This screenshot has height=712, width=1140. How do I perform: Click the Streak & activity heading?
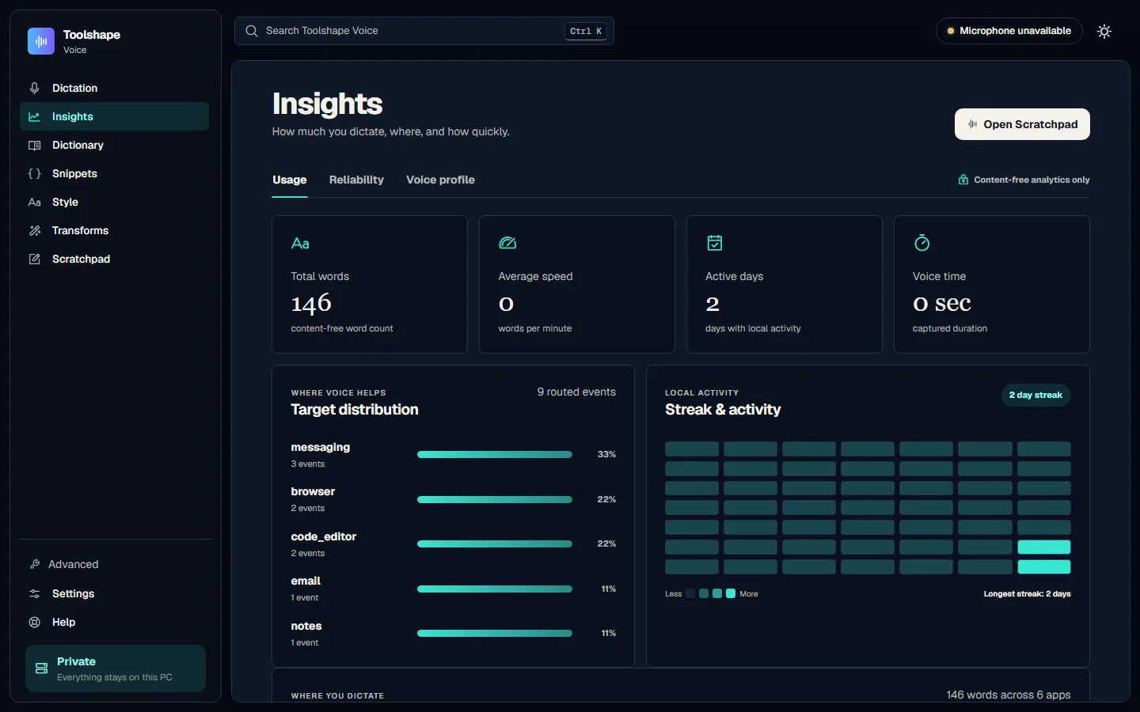click(723, 409)
